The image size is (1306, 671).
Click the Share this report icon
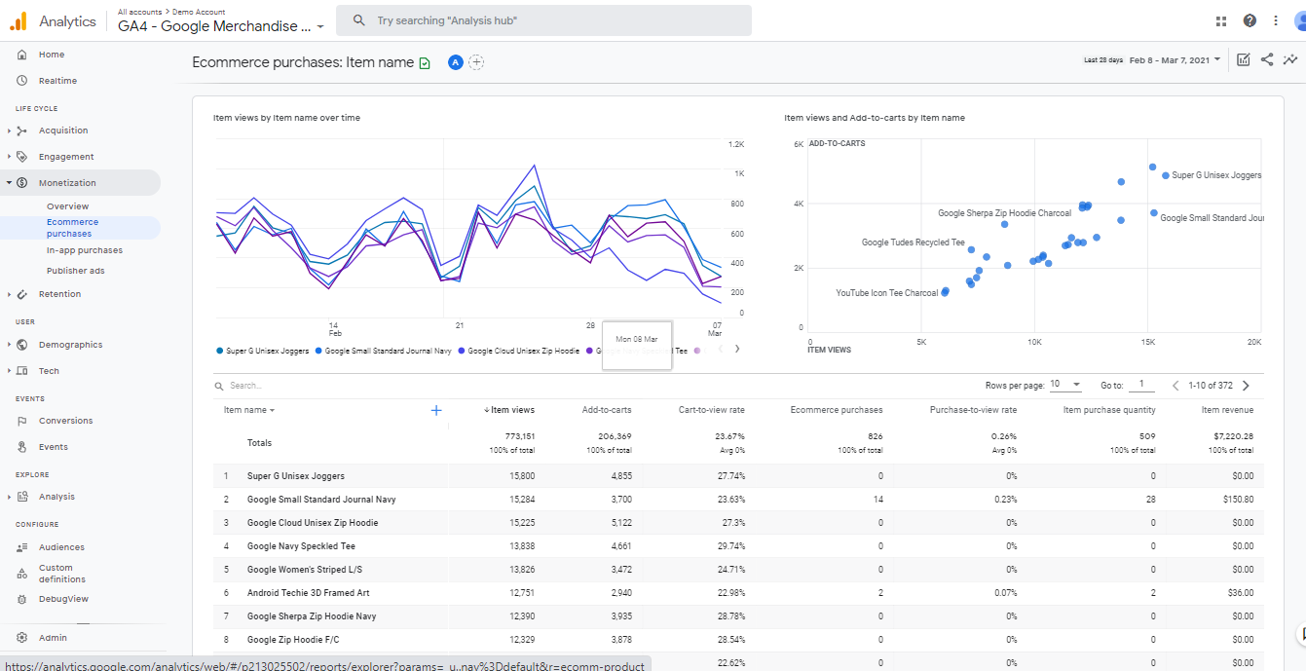[x=1267, y=59]
